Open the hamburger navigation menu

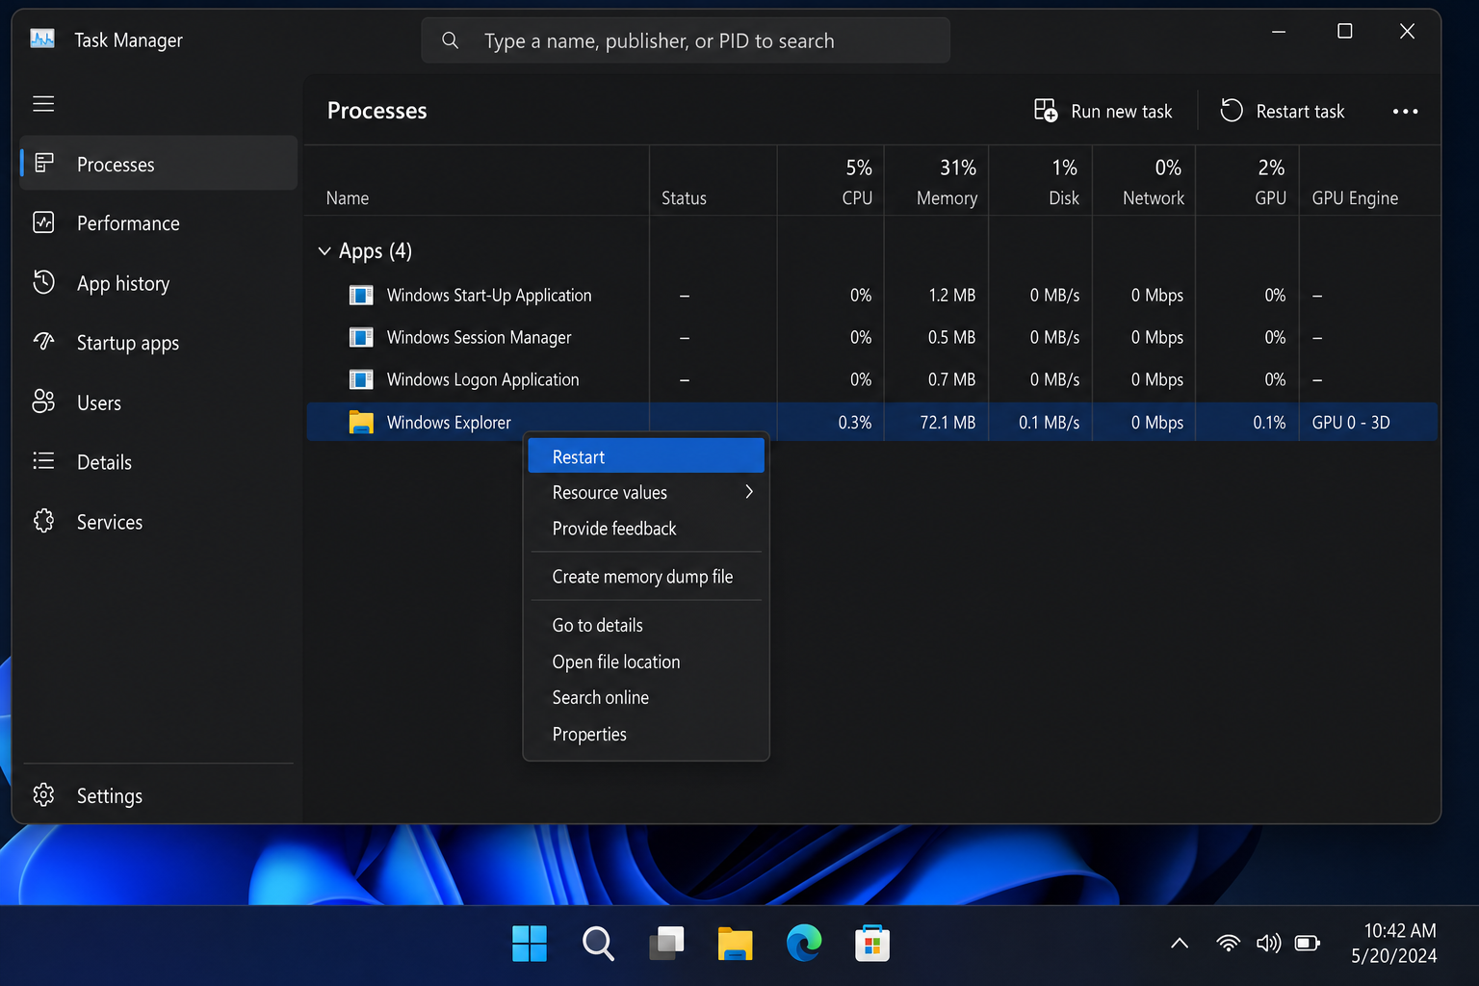pos(43,103)
